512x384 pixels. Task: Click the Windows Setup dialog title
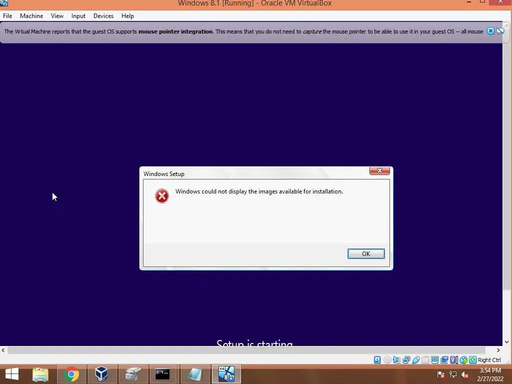click(163, 173)
